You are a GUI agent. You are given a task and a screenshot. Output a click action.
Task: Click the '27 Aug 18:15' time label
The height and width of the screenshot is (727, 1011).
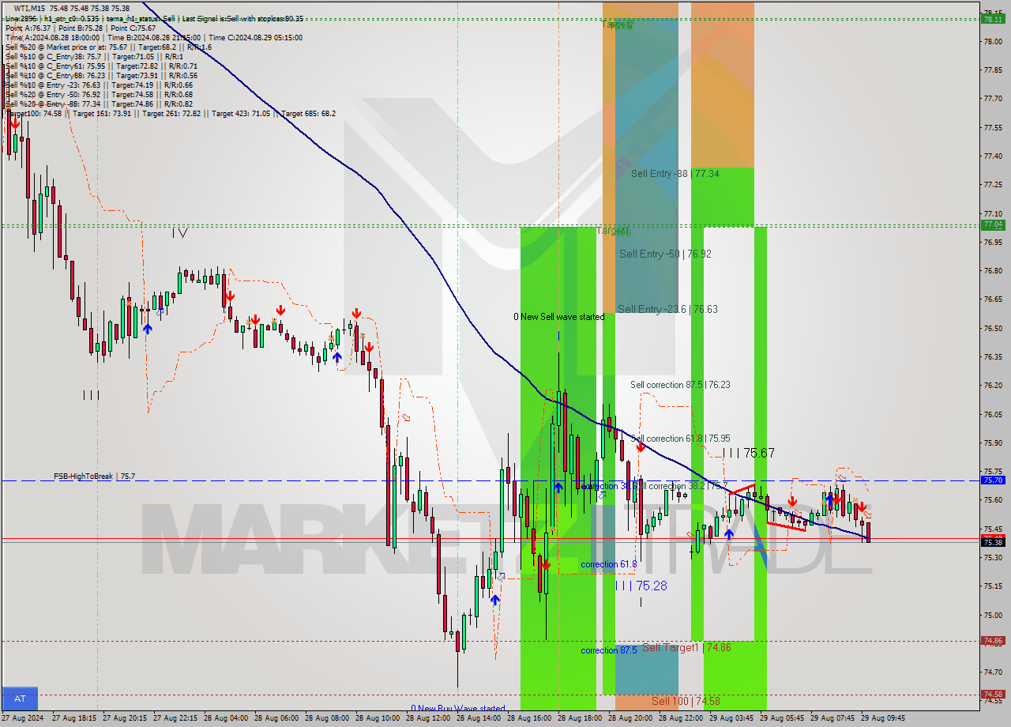tap(73, 718)
